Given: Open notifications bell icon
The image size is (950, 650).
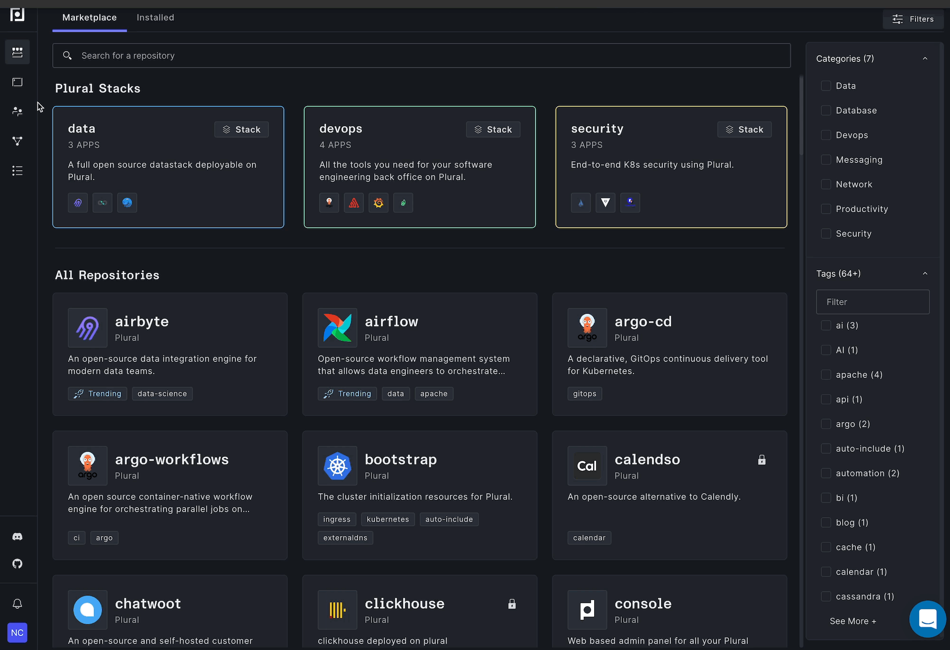Looking at the screenshot, I should 18,604.
